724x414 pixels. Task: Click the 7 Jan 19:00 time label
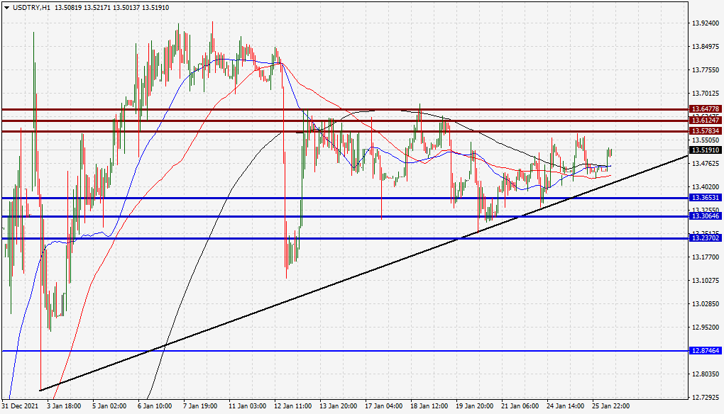200,406
